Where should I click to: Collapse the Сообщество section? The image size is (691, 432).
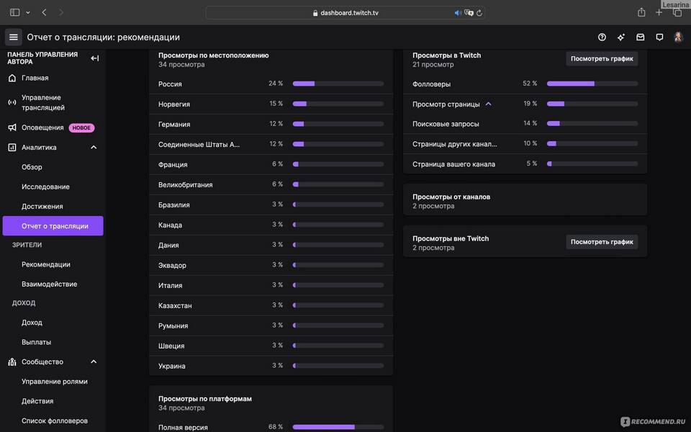[x=94, y=362]
